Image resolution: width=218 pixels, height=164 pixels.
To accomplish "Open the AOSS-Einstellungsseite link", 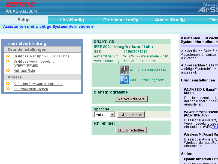I will (148, 70).
